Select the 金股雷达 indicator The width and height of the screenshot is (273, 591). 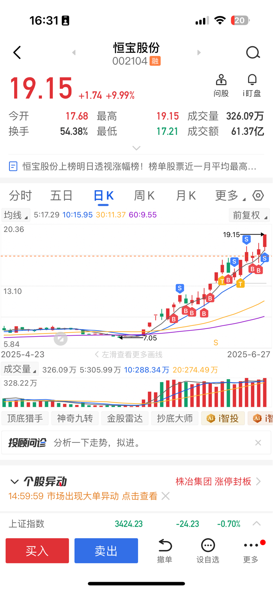[x=125, y=418]
